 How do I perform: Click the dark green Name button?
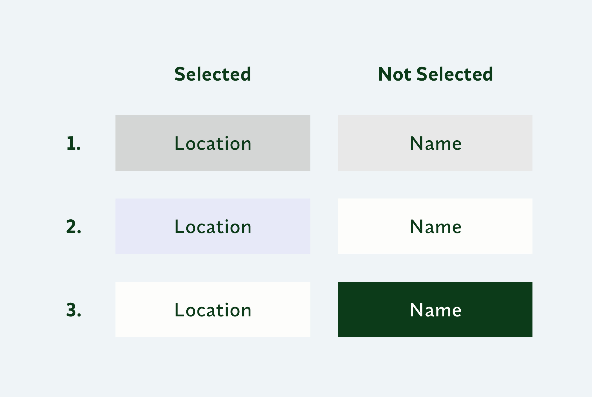[x=435, y=310]
